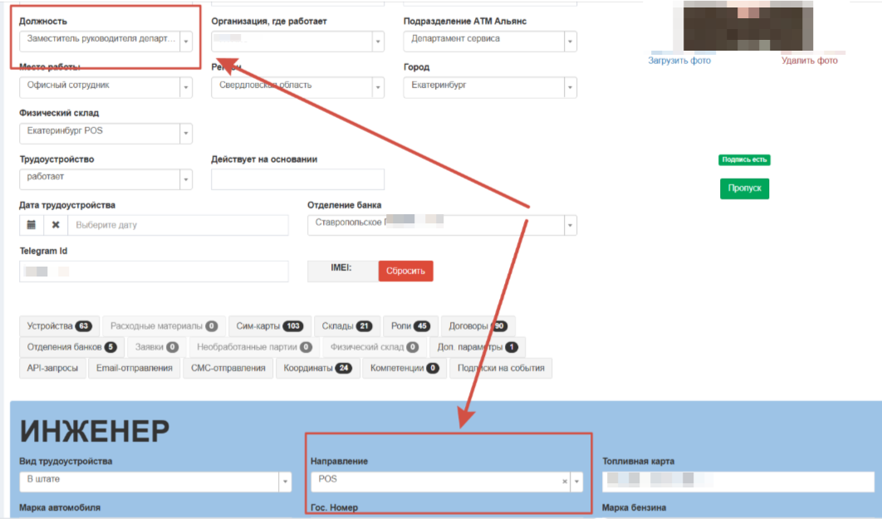Click the calendar icon beside date field
The height and width of the screenshot is (519, 882).
click(x=31, y=225)
